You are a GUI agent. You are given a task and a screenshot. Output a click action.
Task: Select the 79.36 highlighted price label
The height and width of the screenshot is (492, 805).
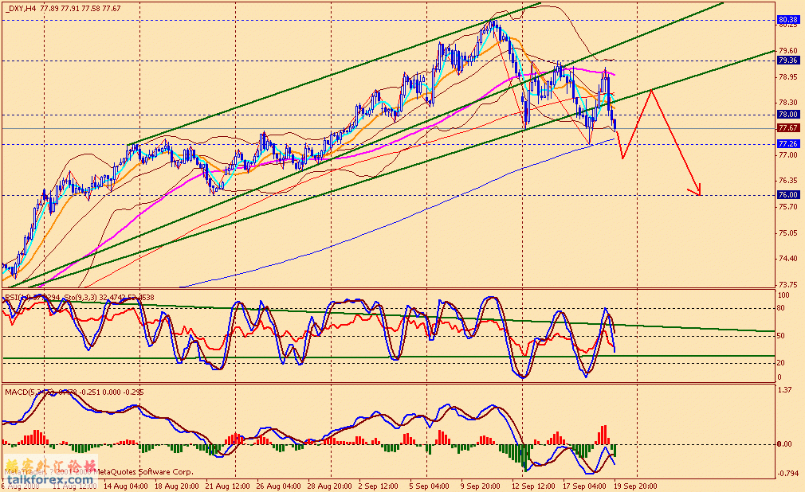(x=788, y=61)
